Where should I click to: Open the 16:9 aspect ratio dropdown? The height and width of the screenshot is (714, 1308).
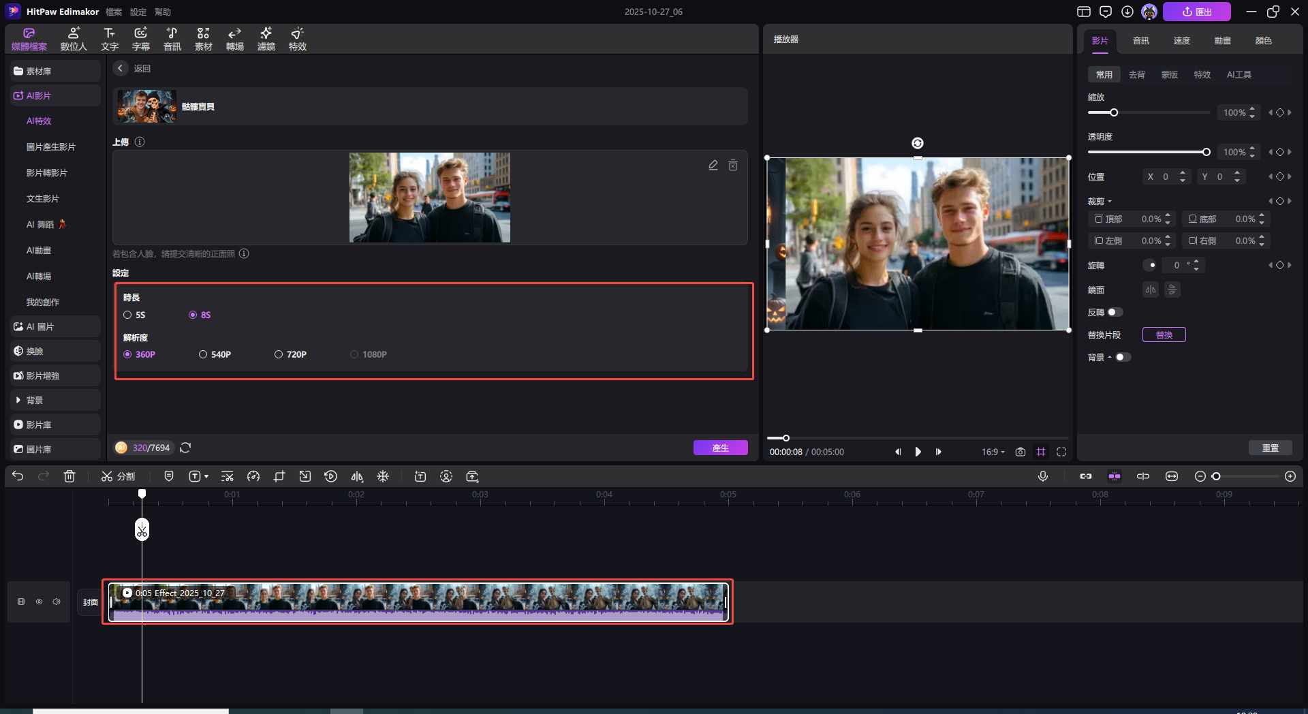click(x=993, y=452)
